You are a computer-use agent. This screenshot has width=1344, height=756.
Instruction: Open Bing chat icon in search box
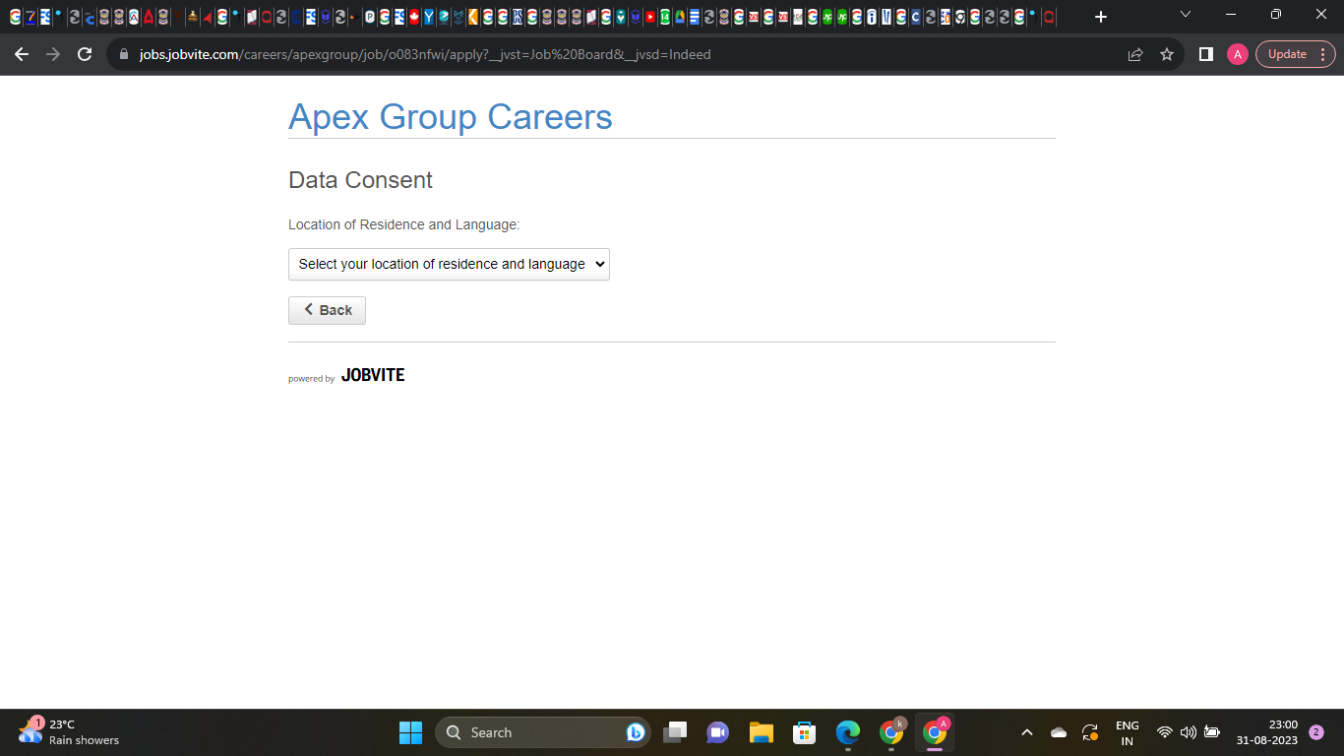[636, 732]
